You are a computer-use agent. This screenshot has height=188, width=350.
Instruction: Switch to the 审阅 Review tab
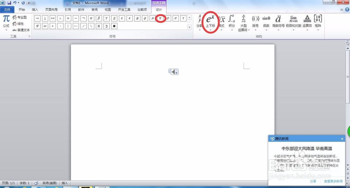click(94, 9)
